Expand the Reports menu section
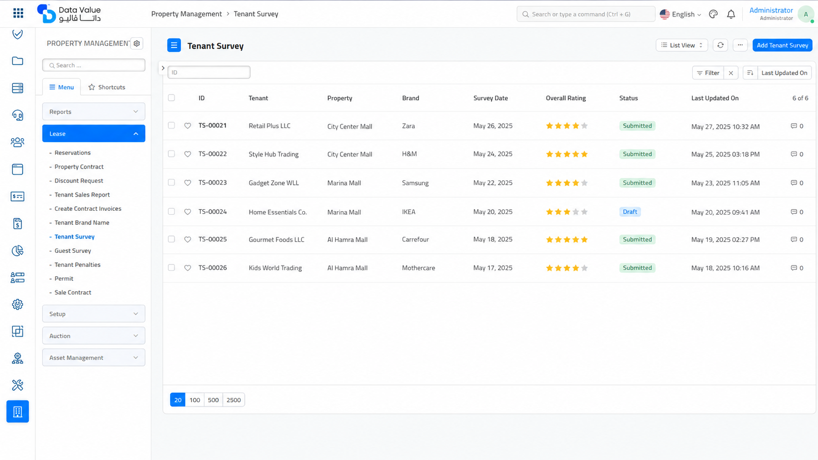818x460 pixels. click(x=94, y=111)
